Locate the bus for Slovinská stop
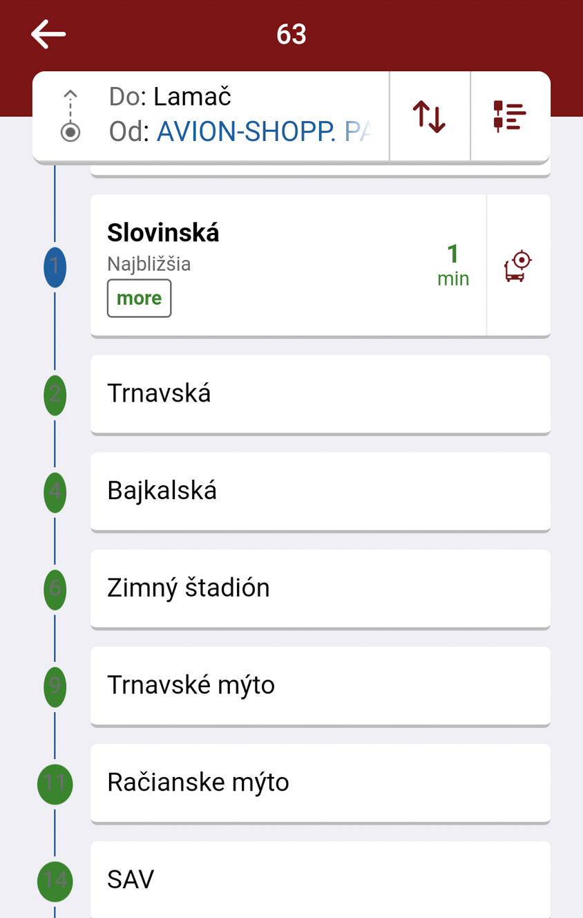This screenshot has width=583, height=918. (518, 266)
